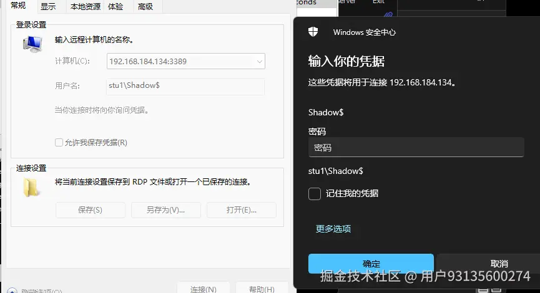
Task: Click the 连接(N) button
Action: click(203, 288)
